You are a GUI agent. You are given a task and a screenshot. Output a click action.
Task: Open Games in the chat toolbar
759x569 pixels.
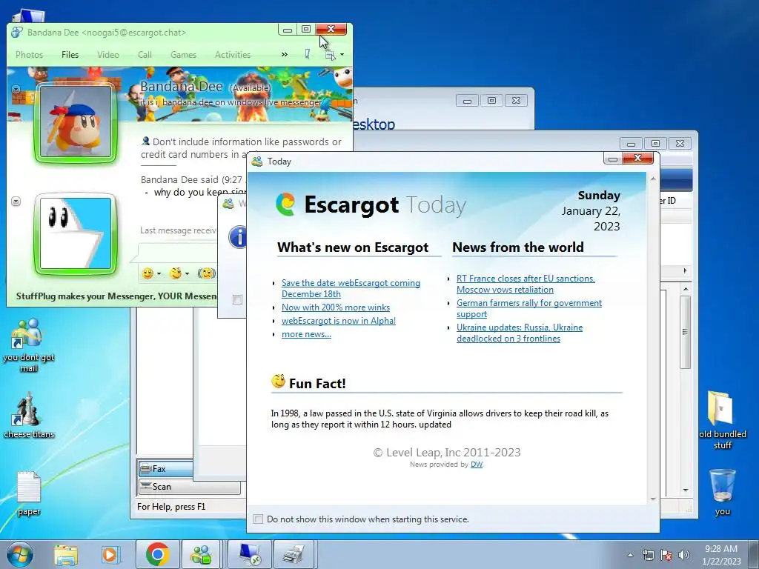[183, 55]
